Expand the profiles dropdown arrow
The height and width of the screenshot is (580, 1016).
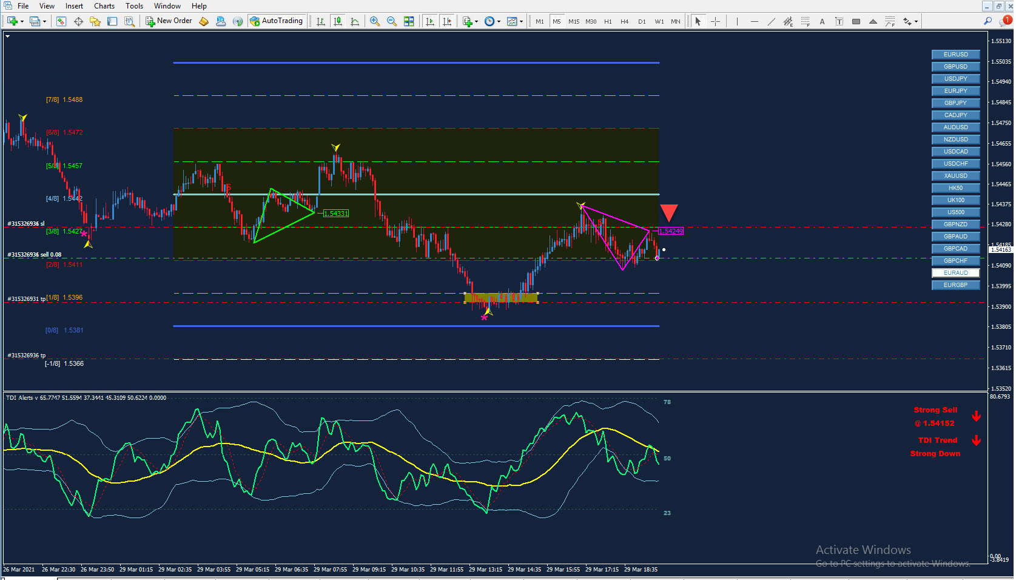point(44,22)
